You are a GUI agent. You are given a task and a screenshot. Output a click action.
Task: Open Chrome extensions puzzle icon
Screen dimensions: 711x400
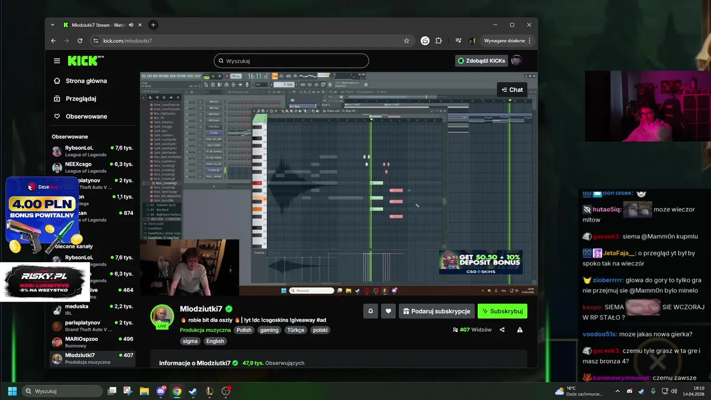coord(439,41)
